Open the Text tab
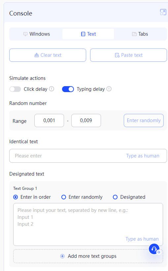Viewport: 168px width, 271px height. tap(88, 34)
